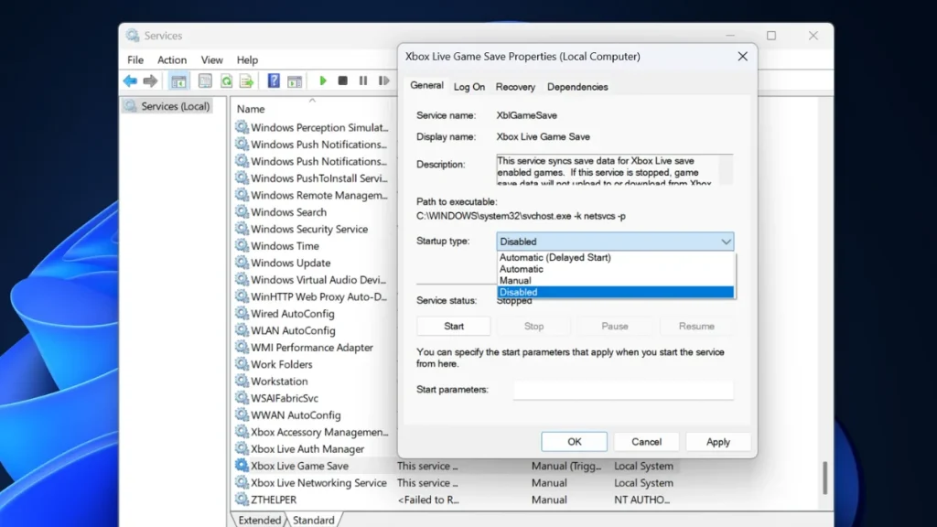Switch to the Recovery tab
The height and width of the screenshot is (527, 937).
(x=515, y=87)
